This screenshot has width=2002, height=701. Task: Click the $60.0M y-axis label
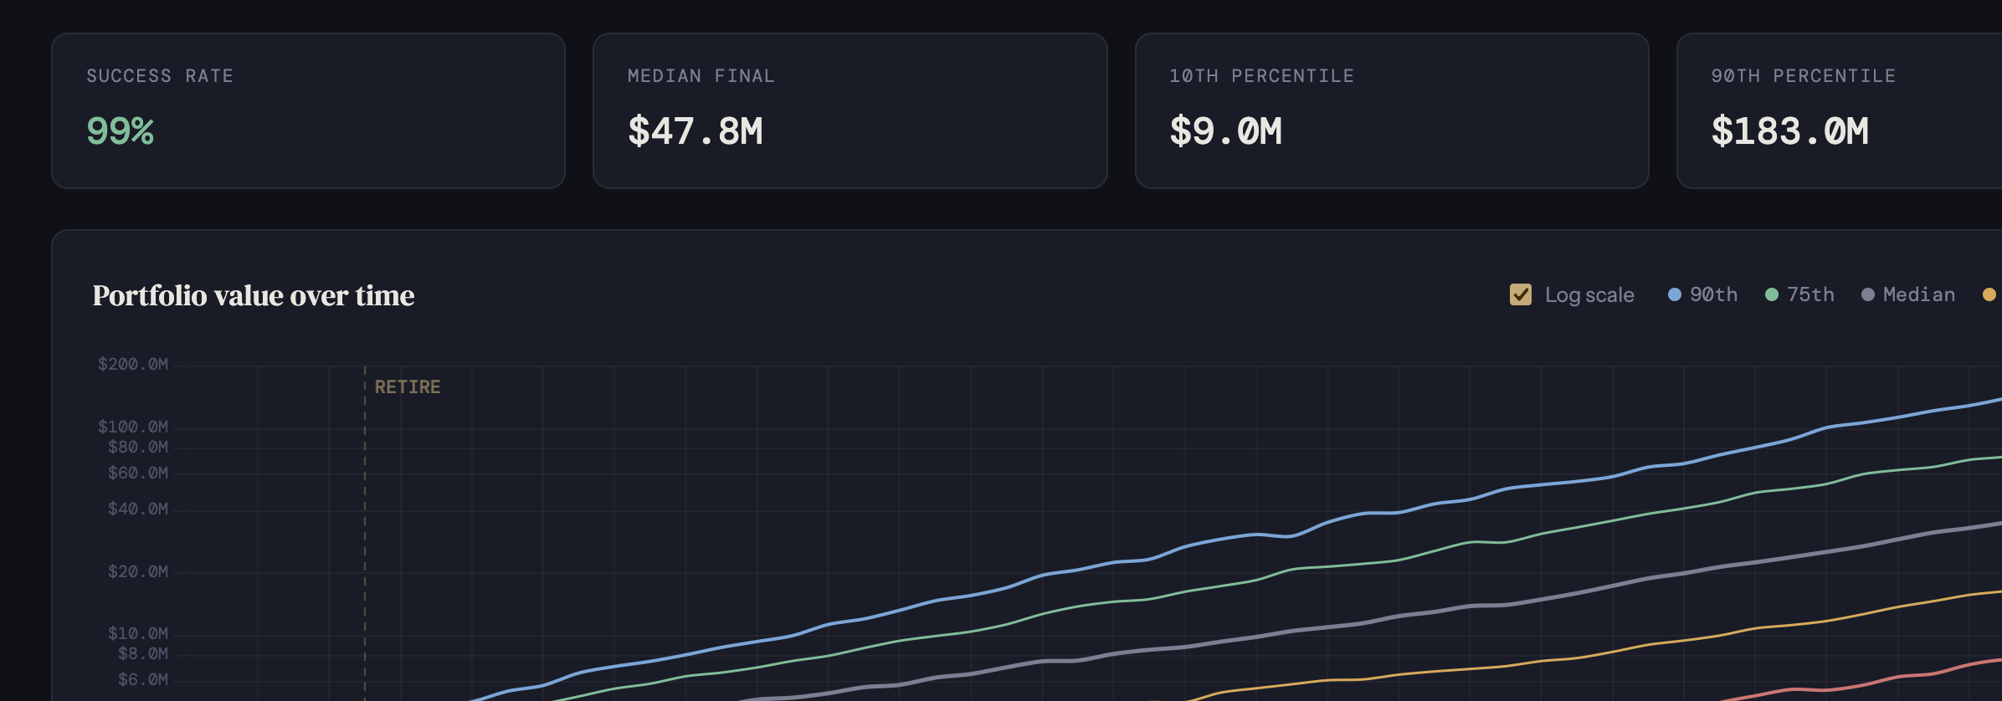(138, 473)
